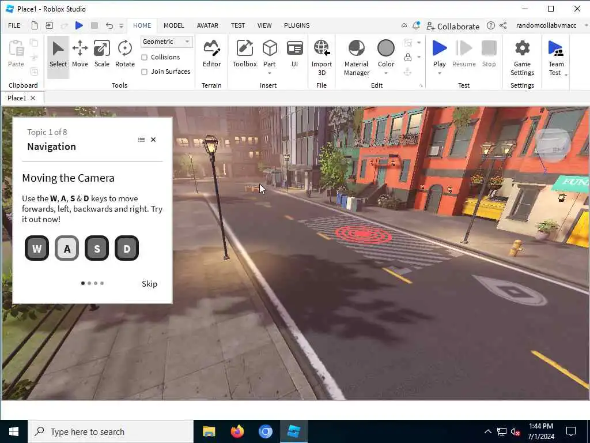Click the notifications bell icon

tap(416, 25)
